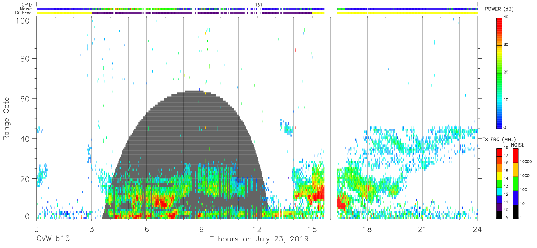Click the NOISE legend title

518,145
